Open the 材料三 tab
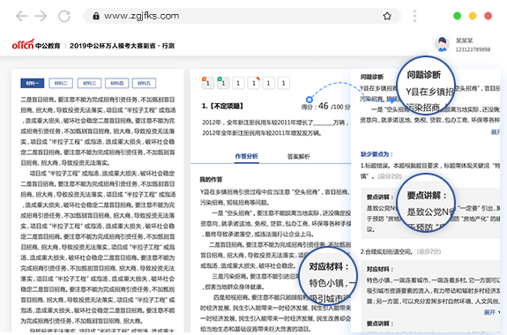 tap(89, 83)
